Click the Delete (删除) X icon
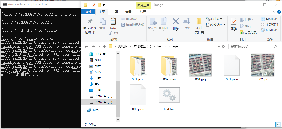 (176, 21)
